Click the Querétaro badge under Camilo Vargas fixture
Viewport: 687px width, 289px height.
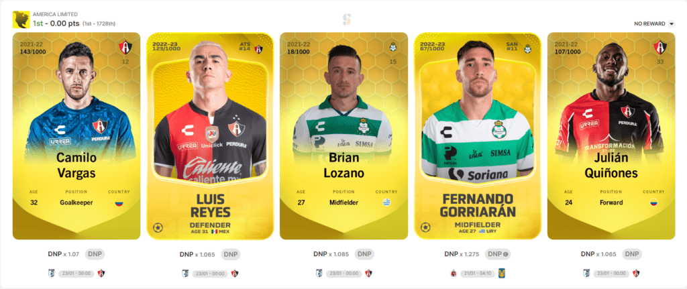click(51, 273)
